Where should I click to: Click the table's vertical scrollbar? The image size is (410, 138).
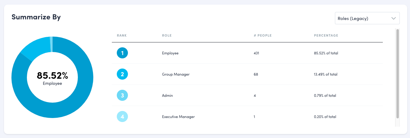pos(398,74)
